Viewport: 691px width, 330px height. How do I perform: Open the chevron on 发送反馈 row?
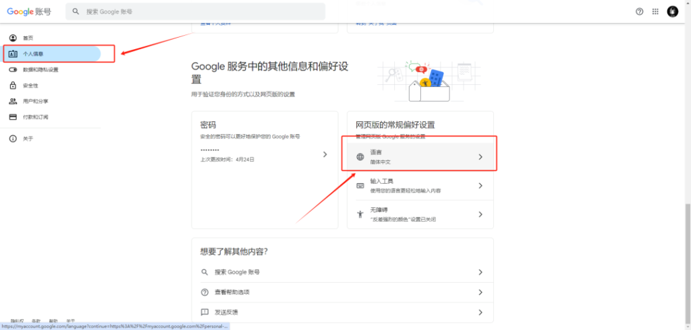(480, 312)
